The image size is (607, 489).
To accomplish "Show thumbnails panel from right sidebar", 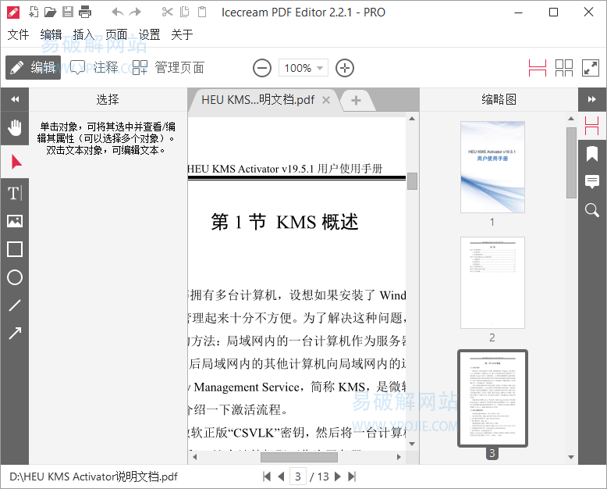I will [592, 126].
